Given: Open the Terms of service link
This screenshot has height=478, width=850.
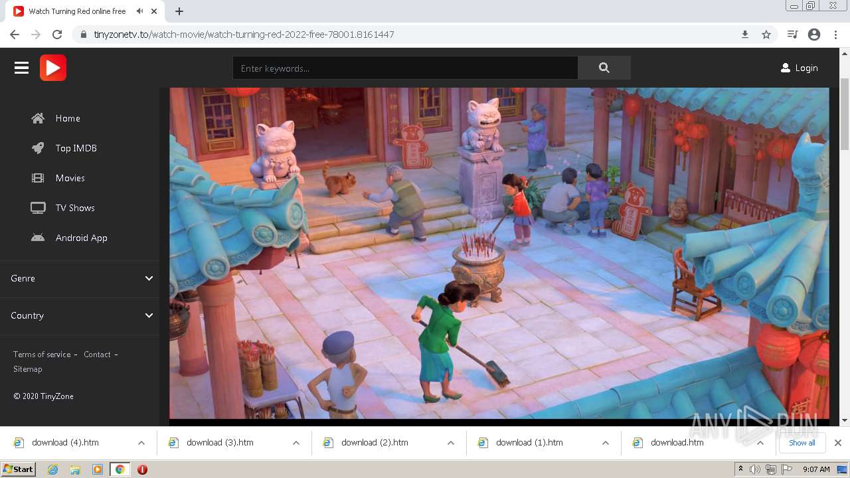Looking at the screenshot, I should (x=42, y=355).
